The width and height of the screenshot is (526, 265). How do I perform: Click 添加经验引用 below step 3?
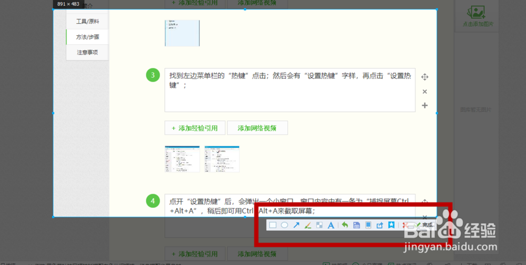click(195, 128)
